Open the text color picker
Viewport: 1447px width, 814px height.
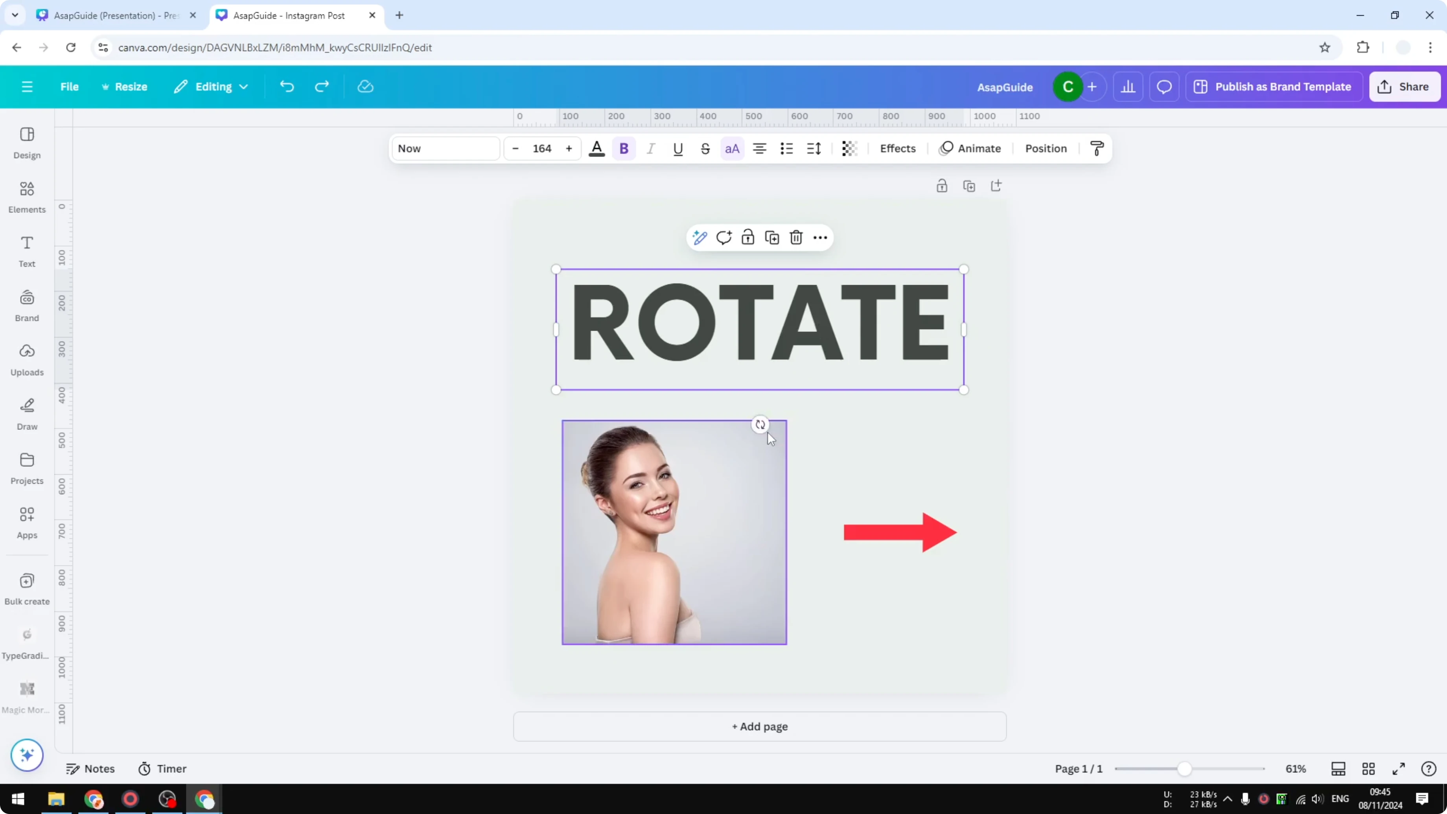coord(596,148)
